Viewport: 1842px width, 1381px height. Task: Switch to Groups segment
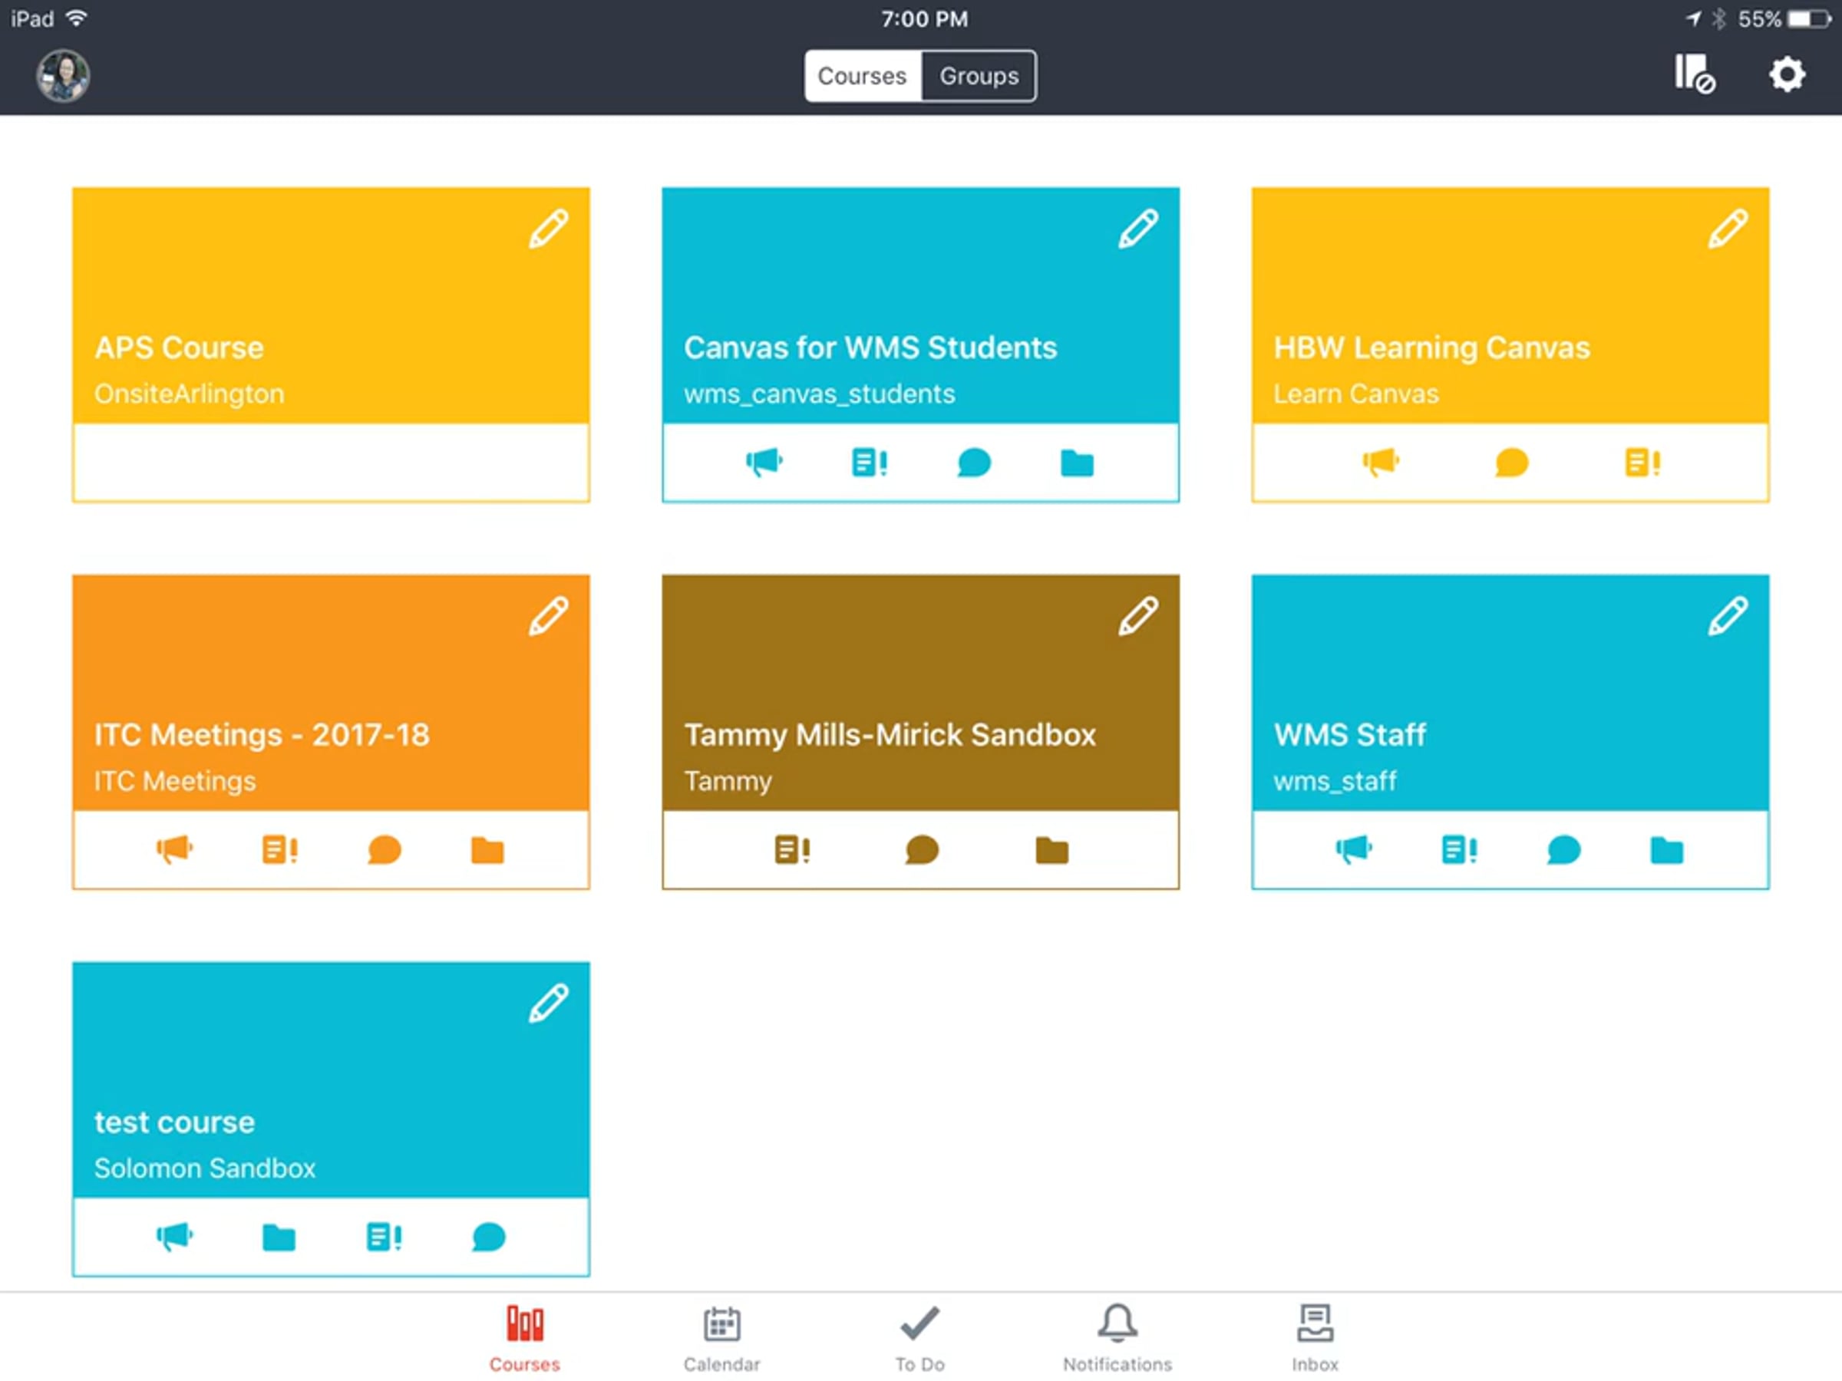(x=979, y=76)
